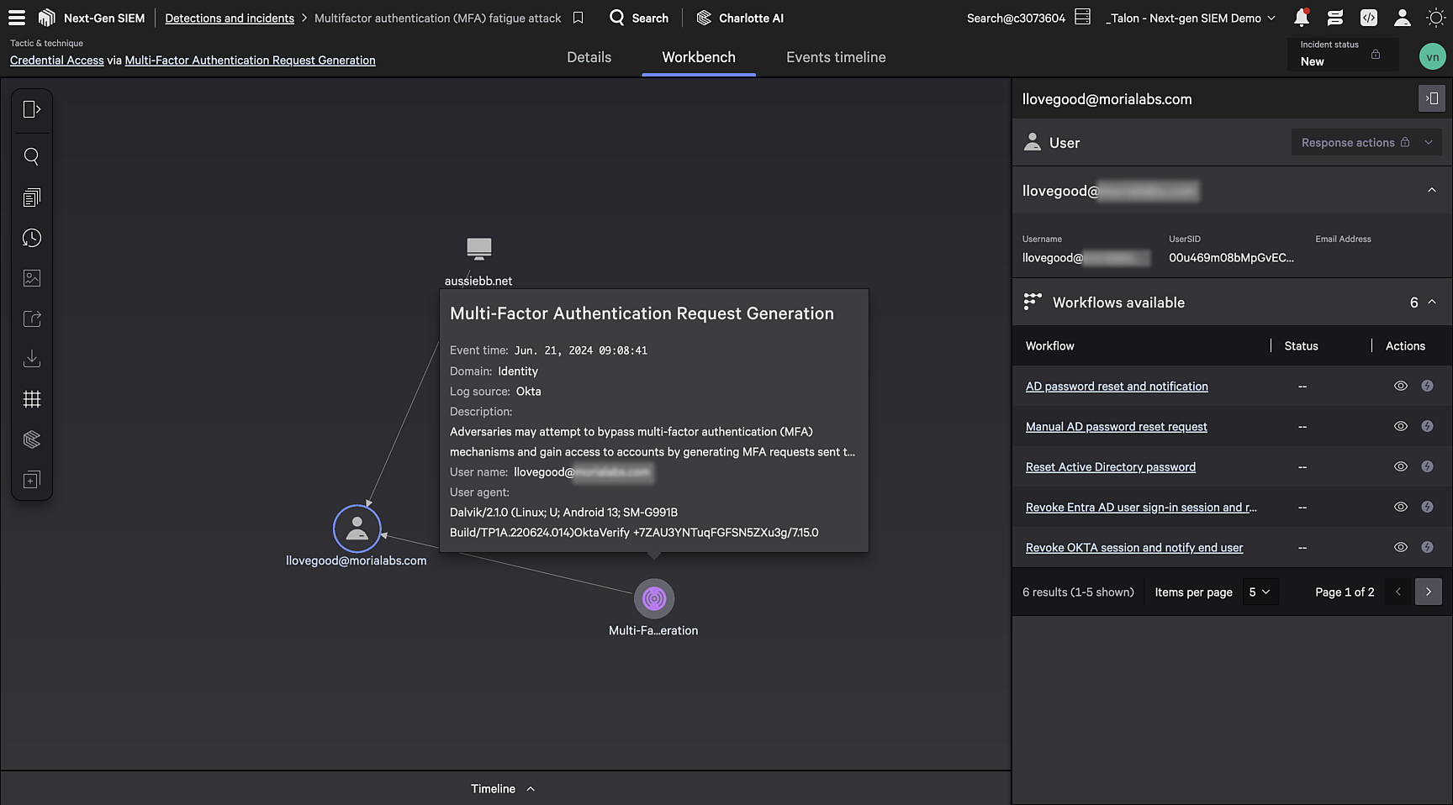Switch to the Events timeline tab
Viewport: 1453px width, 805px height.
pyautogui.click(x=835, y=57)
